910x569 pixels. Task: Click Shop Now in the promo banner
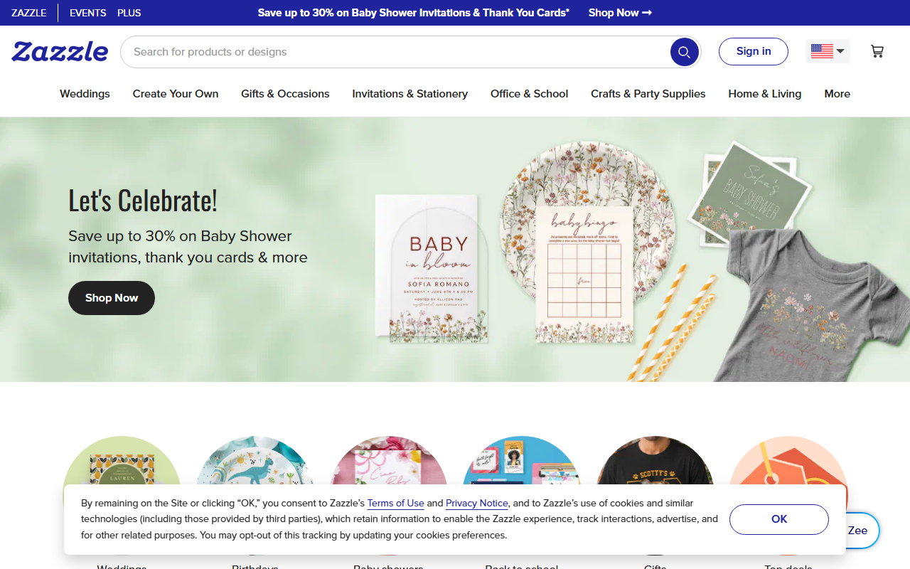coord(620,13)
